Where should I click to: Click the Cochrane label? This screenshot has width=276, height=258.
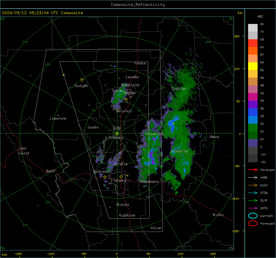point(100,171)
